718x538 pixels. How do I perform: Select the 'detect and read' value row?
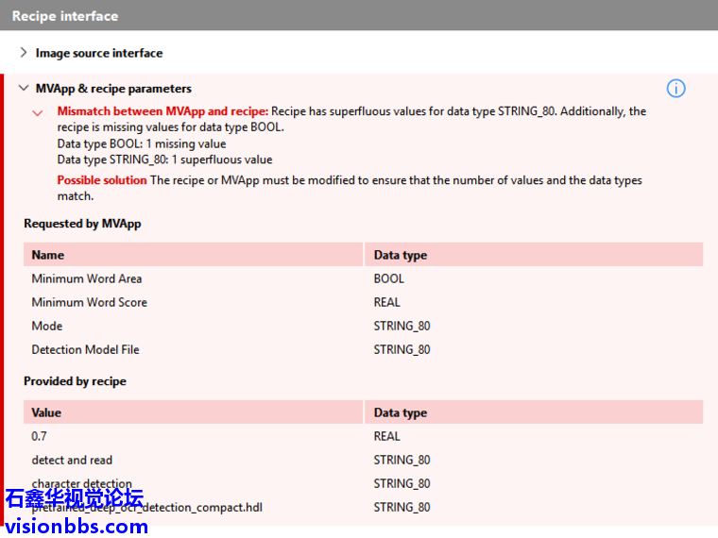point(72,460)
